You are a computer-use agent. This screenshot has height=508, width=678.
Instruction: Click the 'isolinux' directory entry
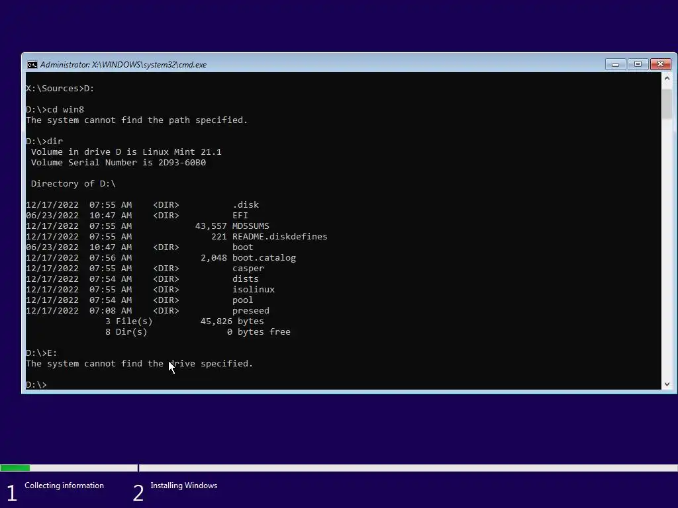click(x=254, y=290)
